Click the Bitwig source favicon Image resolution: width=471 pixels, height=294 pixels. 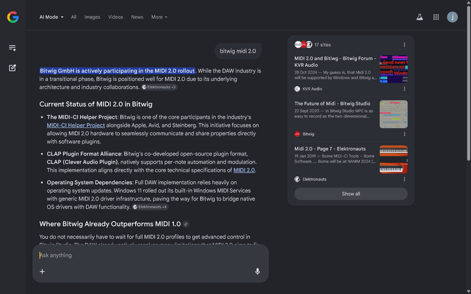[297, 134]
